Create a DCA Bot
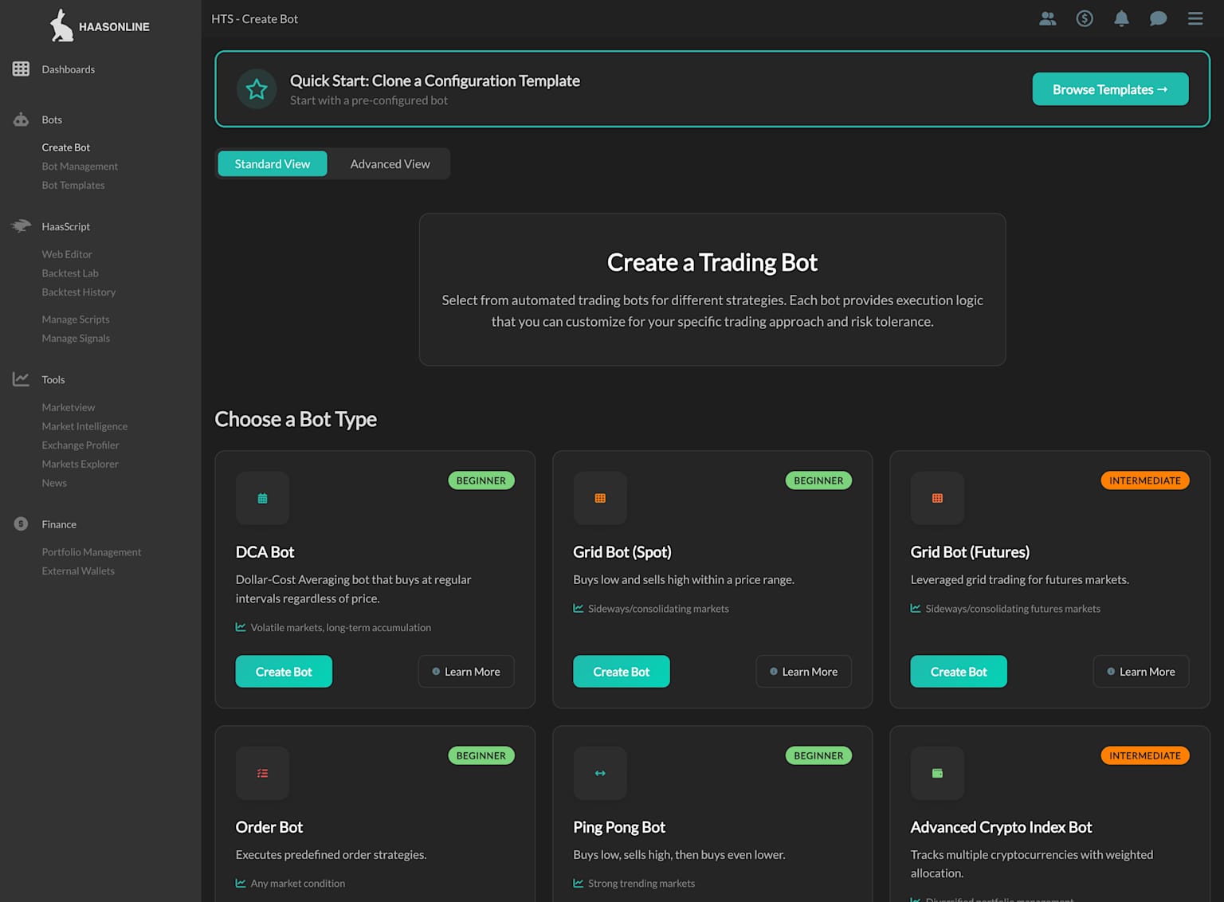The image size is (1224, 902). click(x=284, y=671)
